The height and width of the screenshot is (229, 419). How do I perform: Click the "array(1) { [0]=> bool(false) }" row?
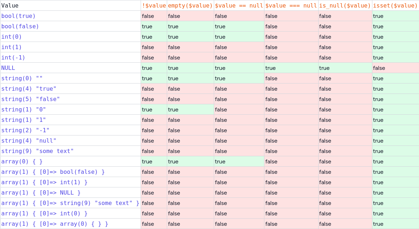click(53, 172)
